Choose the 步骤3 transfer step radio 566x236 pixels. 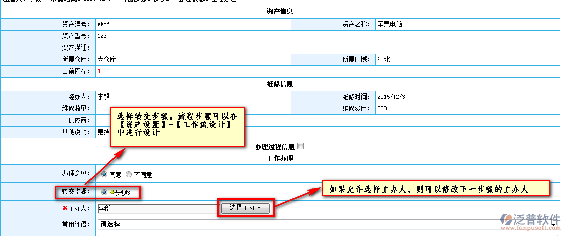click(105, 192)
